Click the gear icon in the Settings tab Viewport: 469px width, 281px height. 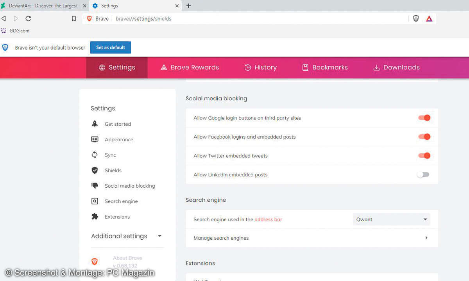pos(95,6)
